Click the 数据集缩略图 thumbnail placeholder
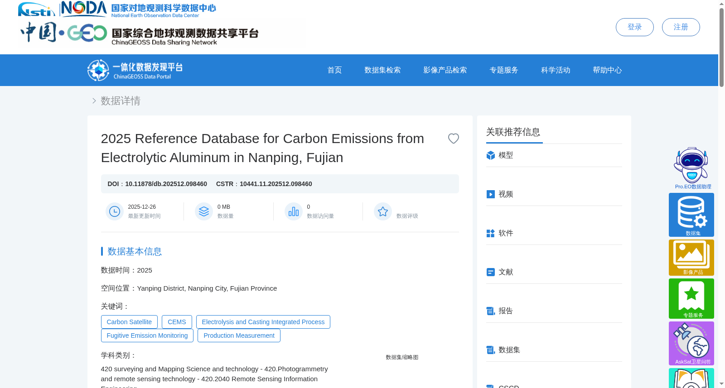The width and height of the screenshot is (725, 388). click(x=402, y=357)
